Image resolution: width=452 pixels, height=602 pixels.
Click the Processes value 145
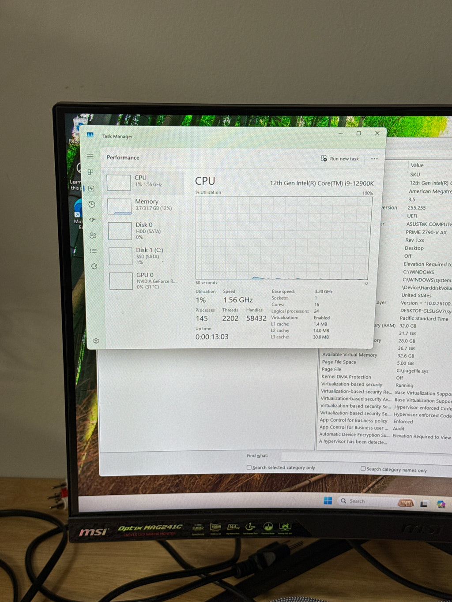[x=202, y=318]
